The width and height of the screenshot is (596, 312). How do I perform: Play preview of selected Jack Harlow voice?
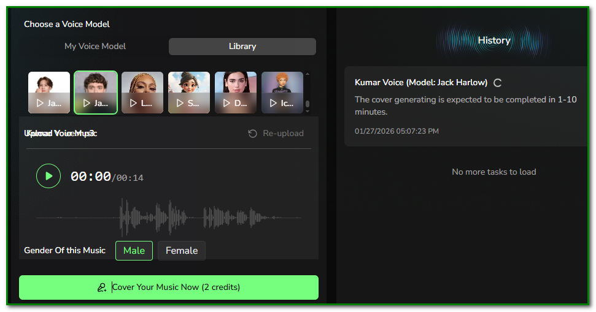[87, 104]
